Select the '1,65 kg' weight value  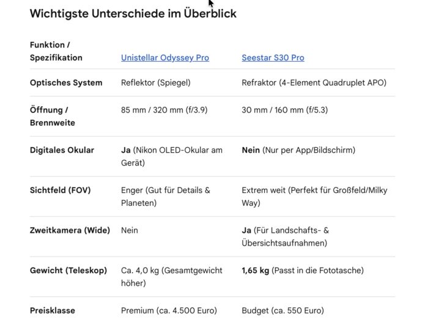click(256, 270)
